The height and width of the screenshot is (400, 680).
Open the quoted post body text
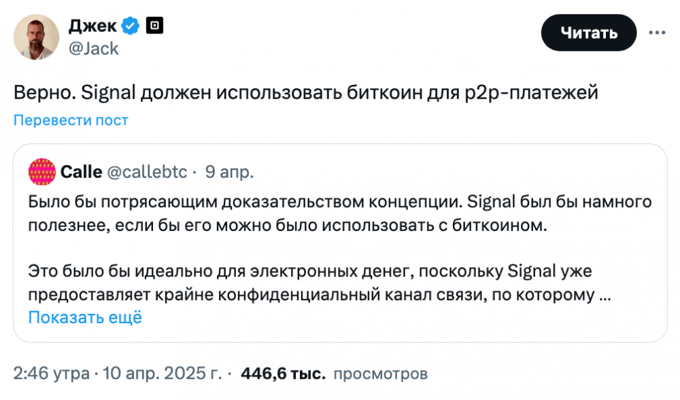(339, 248)
